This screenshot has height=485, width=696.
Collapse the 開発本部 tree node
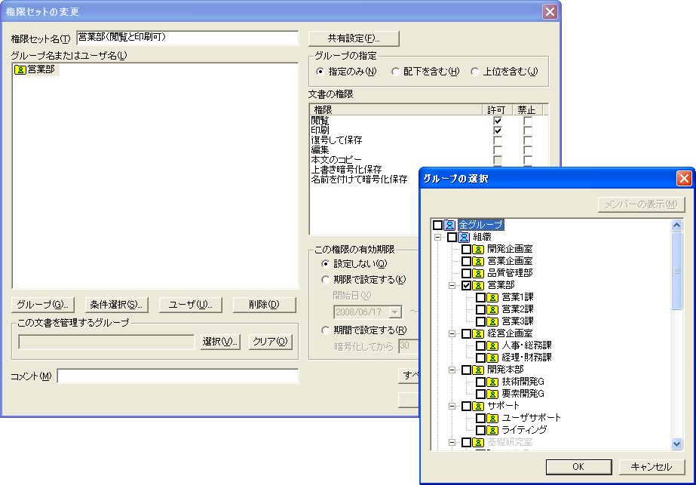click(451, 370)
